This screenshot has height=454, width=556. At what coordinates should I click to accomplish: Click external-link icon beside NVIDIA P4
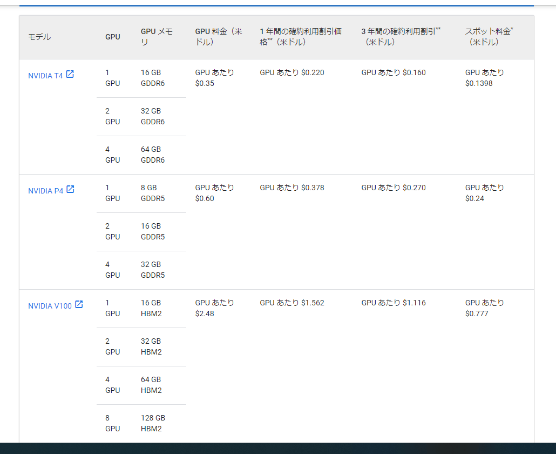71,189
